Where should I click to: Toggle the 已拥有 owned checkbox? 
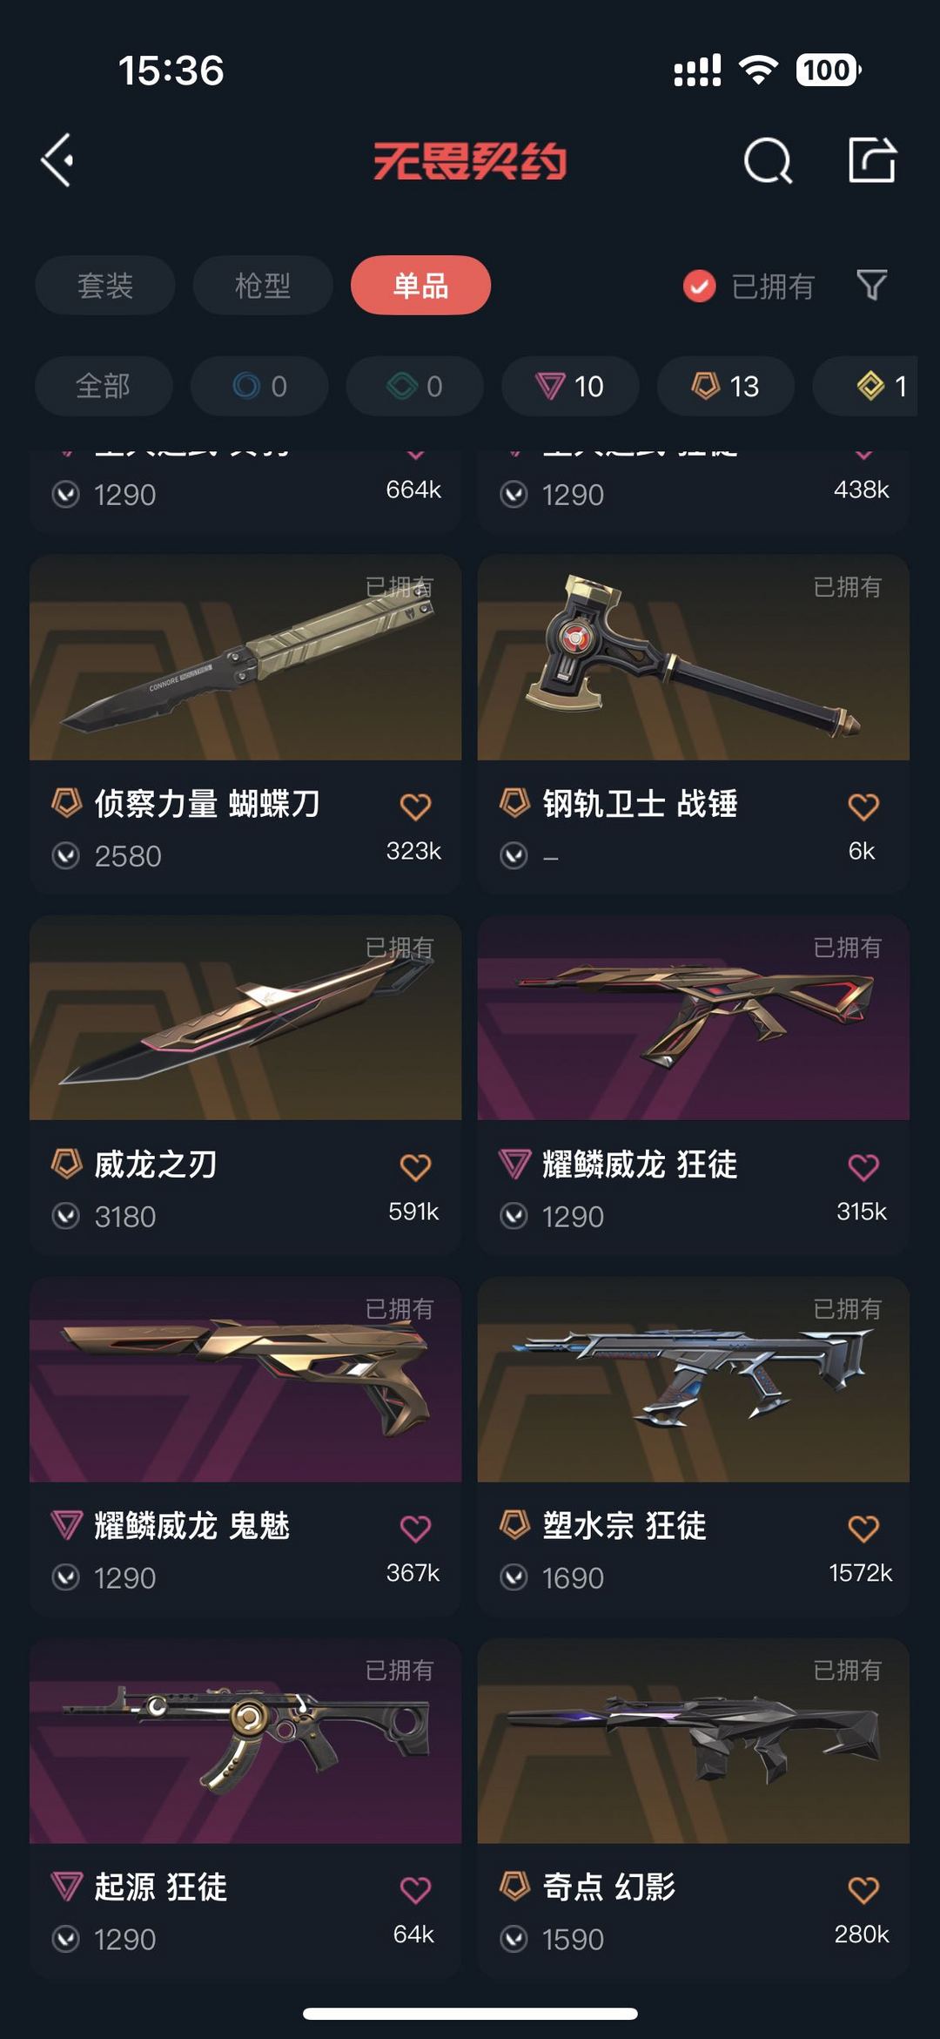(x=699, y=286)
